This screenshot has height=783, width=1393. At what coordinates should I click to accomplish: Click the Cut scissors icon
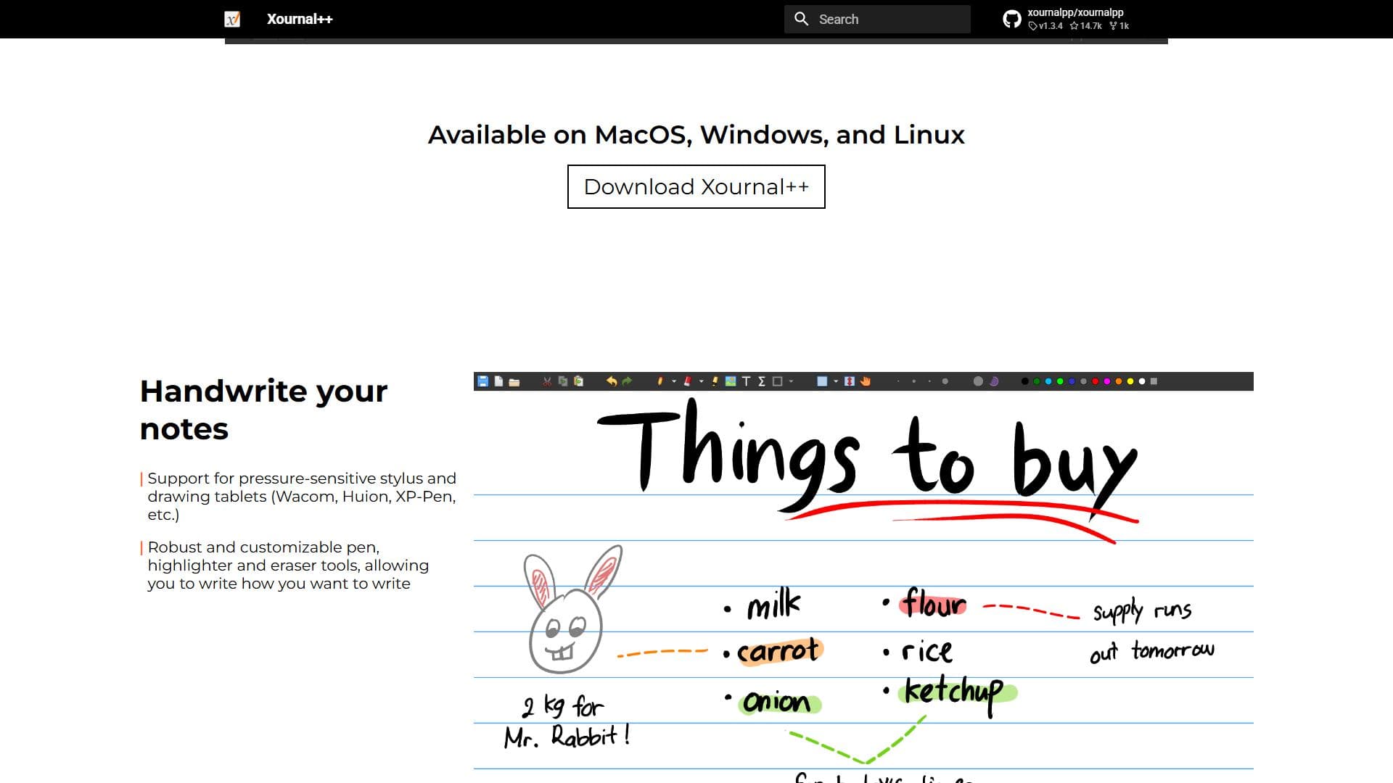coord(547,381)
